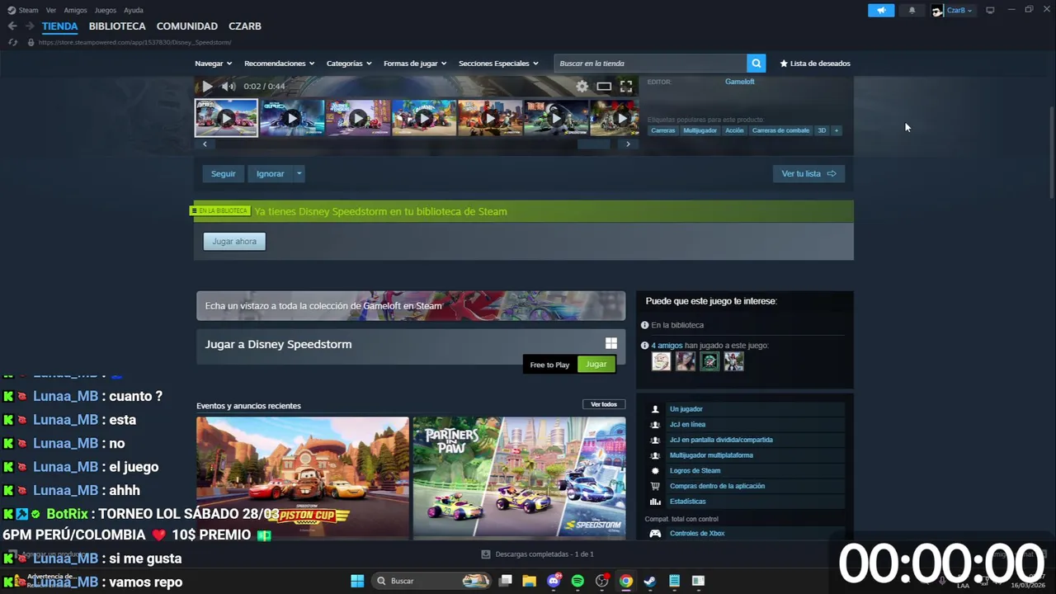Open the COMUNIDAD tab
The width and height of the screenshot is (1056, 594).
click(x=187, y=26)
